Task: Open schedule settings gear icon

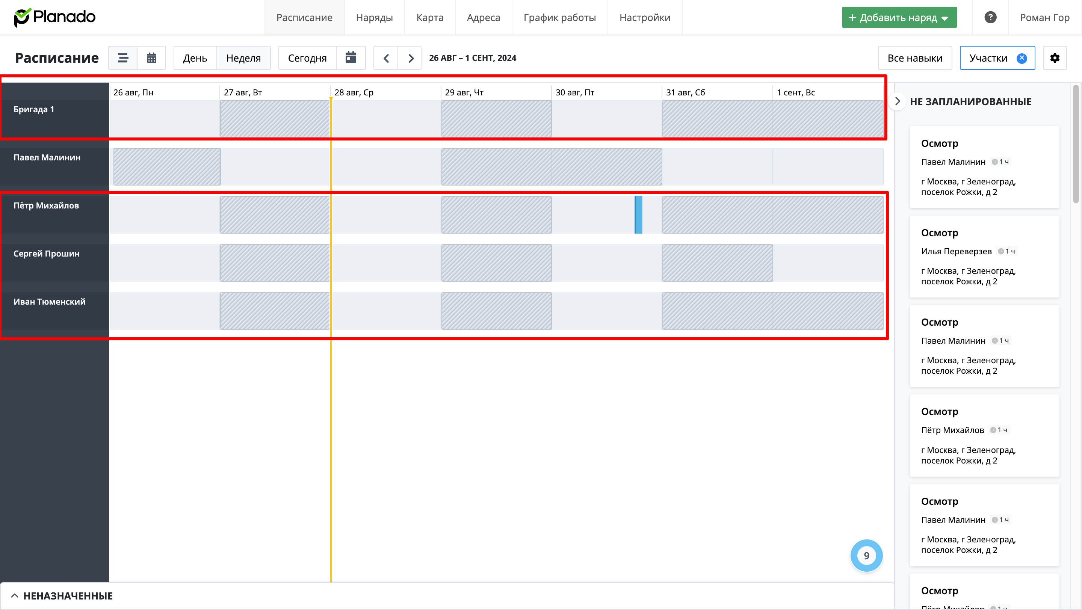Action: [1055, 58]
